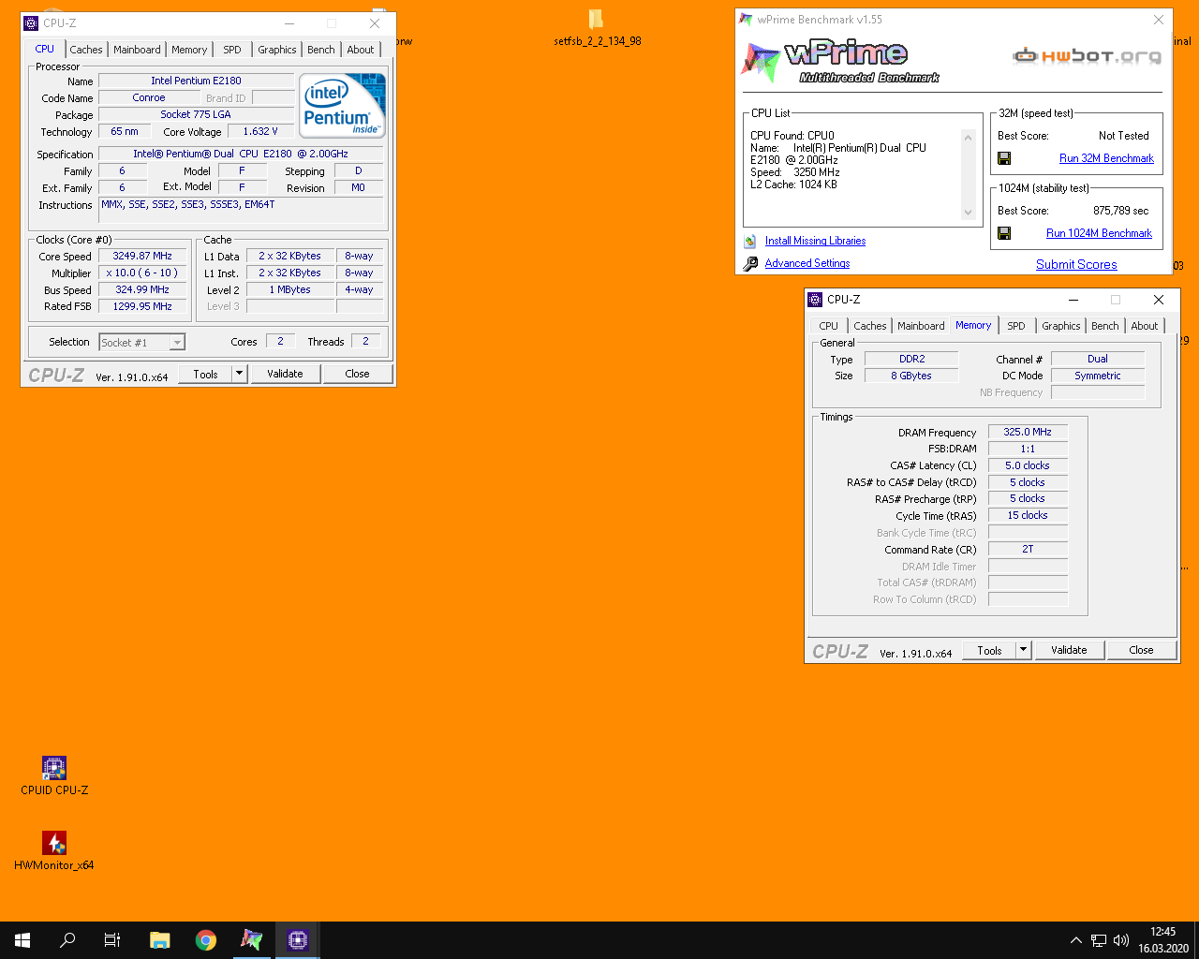This screenshot has width=1199, height=959.
Task: Click Advanced Settings wrench icon
Action: pos(750,264)
